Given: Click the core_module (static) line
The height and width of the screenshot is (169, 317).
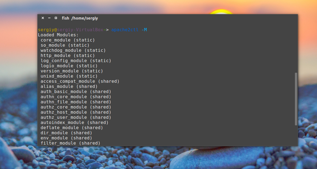Looking at the screenshot, I should tap(68, 40).
